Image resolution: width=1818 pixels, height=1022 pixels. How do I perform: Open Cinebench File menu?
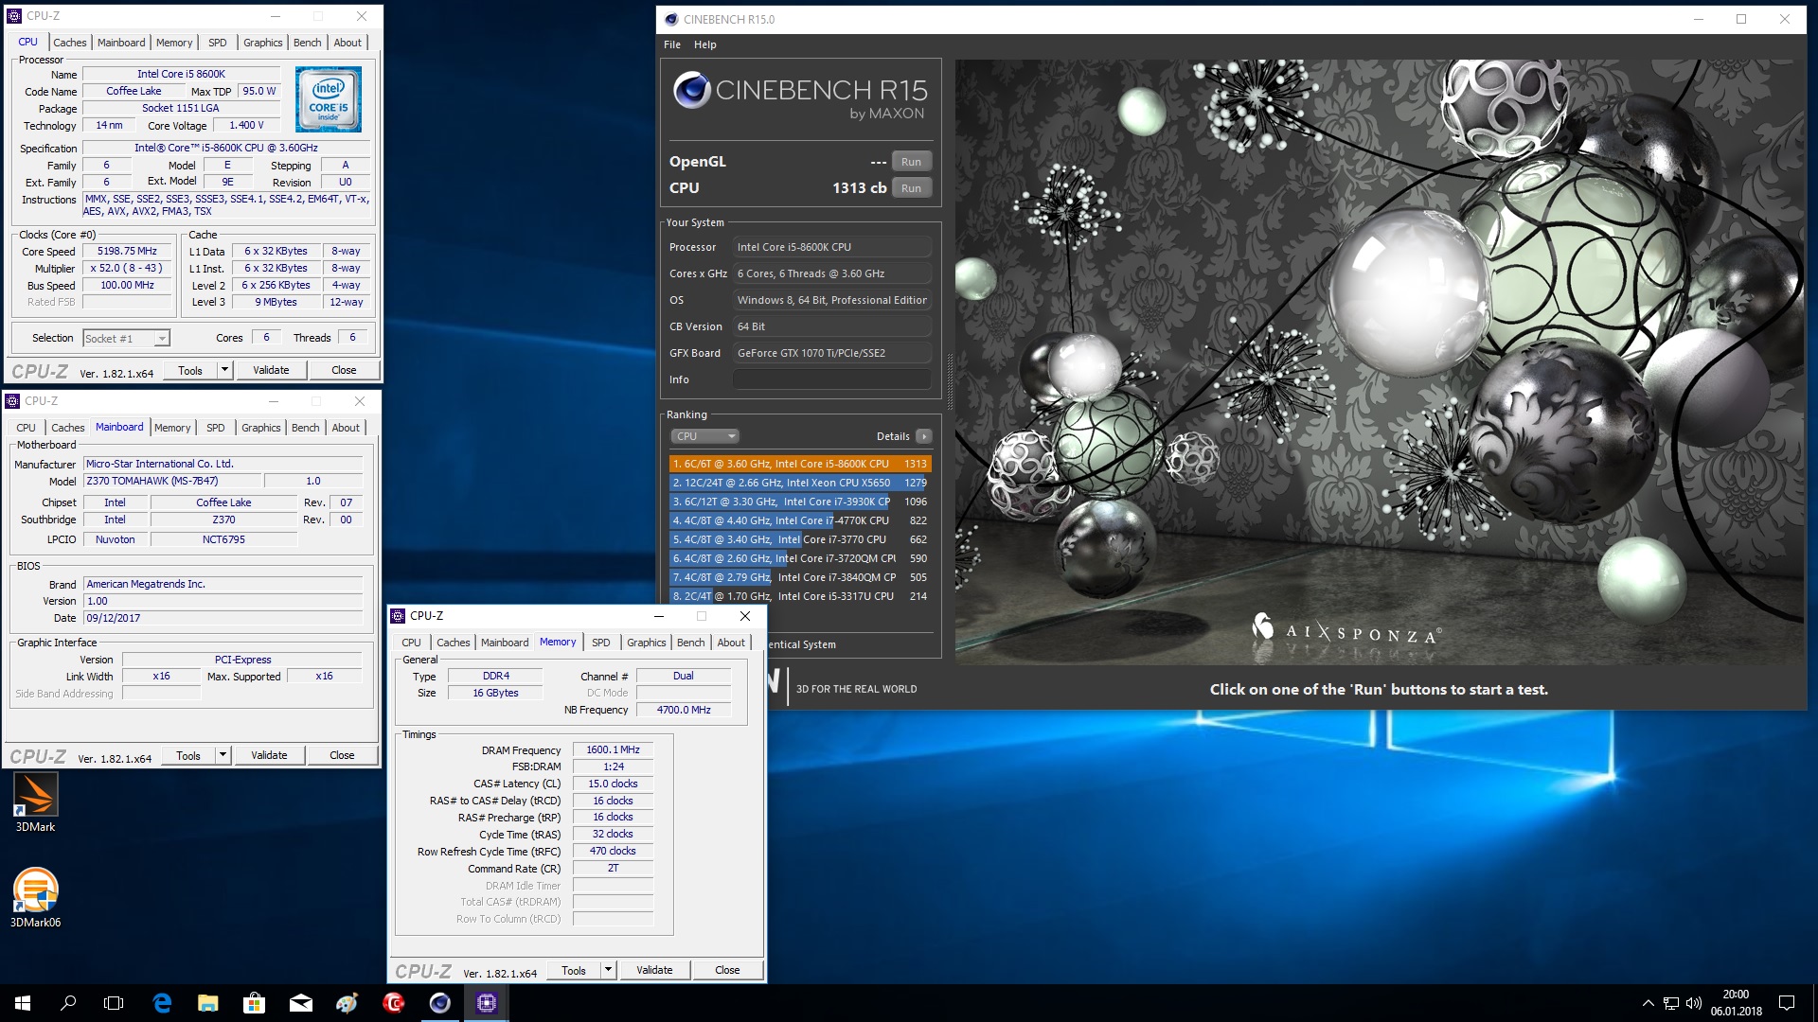coord(672,44)
